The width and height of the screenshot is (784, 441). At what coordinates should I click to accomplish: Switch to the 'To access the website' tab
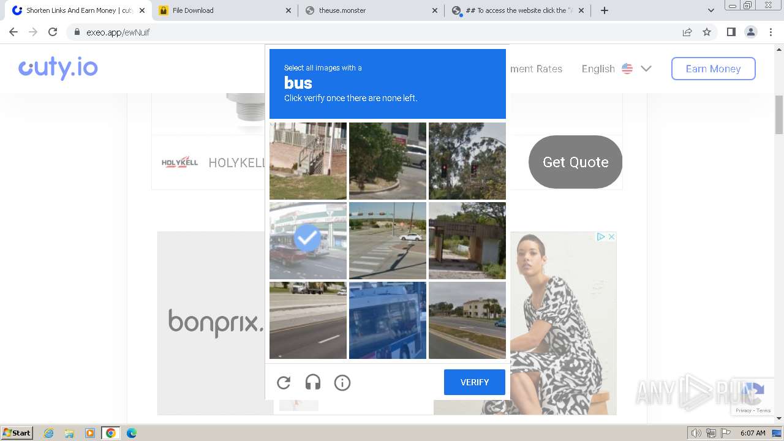coord(517,10)
